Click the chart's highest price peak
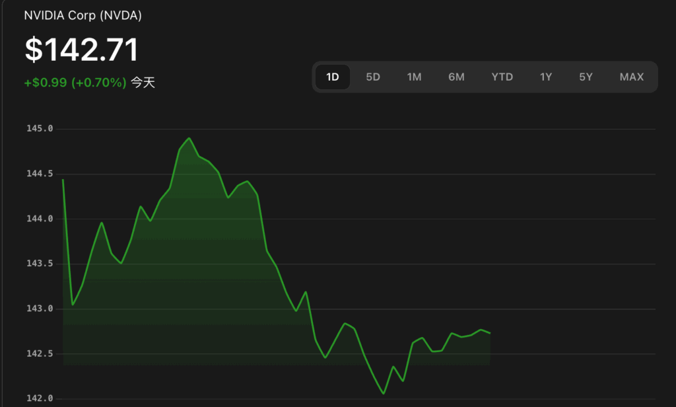Screen dimensions: 676x407 189,138
